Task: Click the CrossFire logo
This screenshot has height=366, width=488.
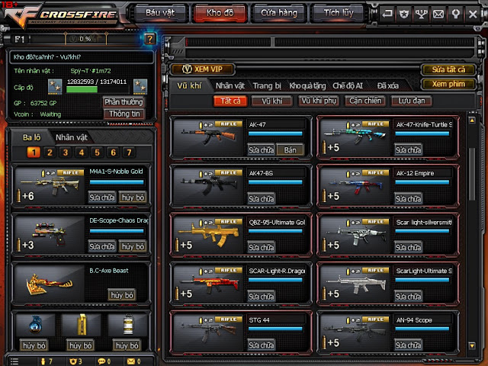Action: (63, 15)
